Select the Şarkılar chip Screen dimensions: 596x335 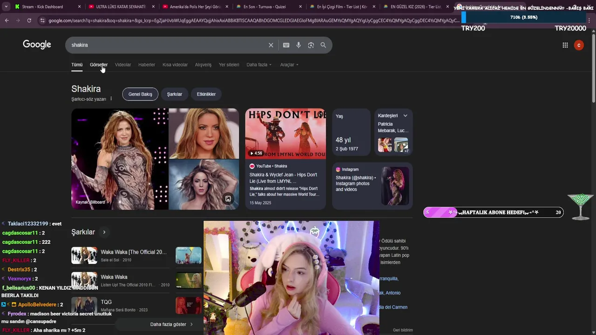175,94
